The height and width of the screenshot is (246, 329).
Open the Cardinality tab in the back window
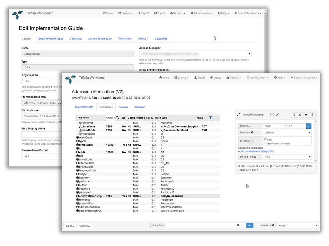(x=76, y=39)
